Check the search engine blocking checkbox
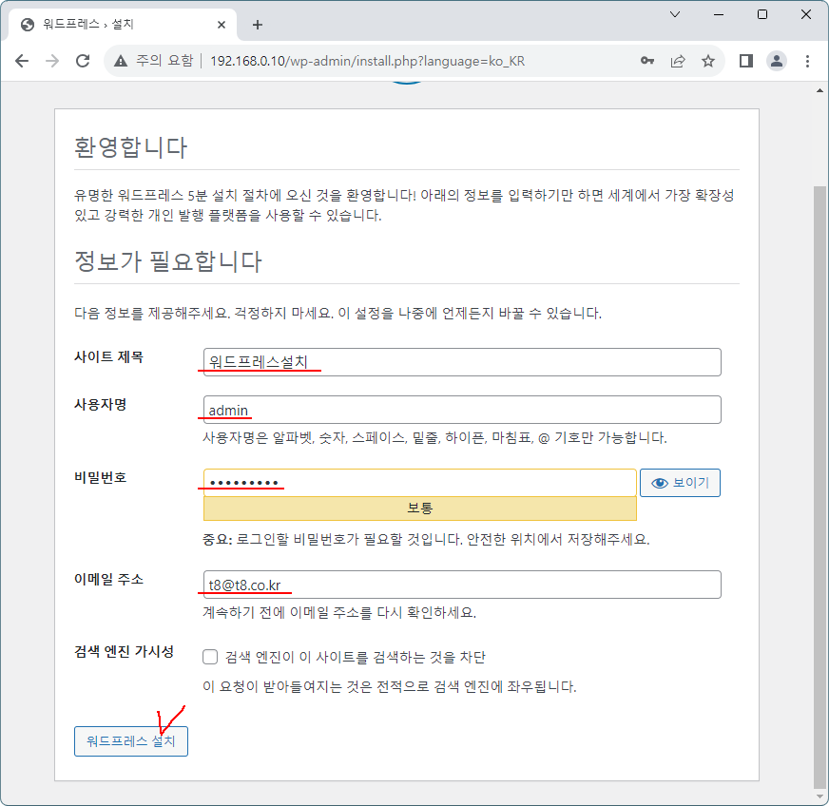 210,657
